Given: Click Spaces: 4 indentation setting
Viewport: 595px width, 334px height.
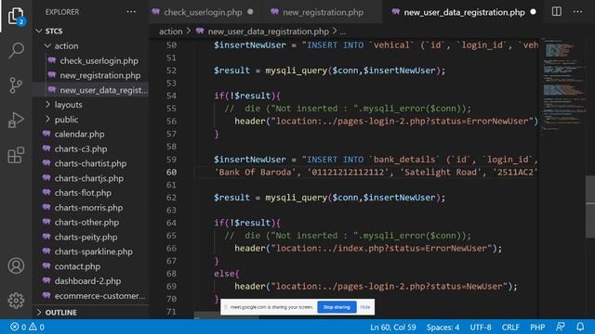Looking at the screenshot, I should point(443,327).
